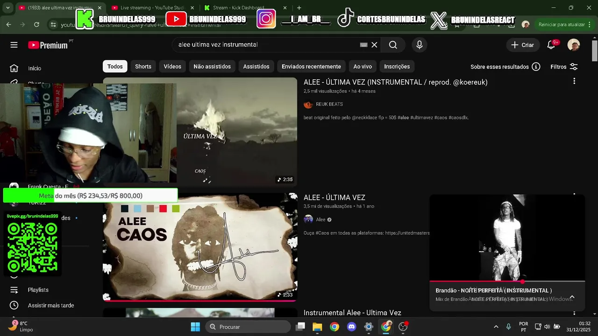Open the Playlists sidebar entry
598x336 pixels.
pos(38,290)
